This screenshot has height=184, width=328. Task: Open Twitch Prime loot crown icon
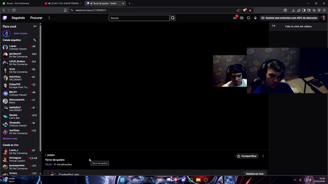click(x=235, y=18)
